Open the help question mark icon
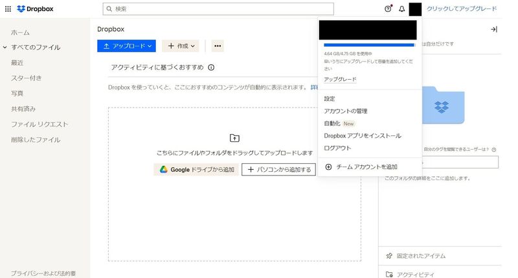Image resolution: width=518 pixels, height=278 pixels. tap(388, 9)
